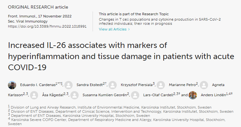This screenshot has width=241, height=127.
Task: Click Eduardo I. Cardenas profile photo
Action: pyautogui.click(x=12, y=85)
